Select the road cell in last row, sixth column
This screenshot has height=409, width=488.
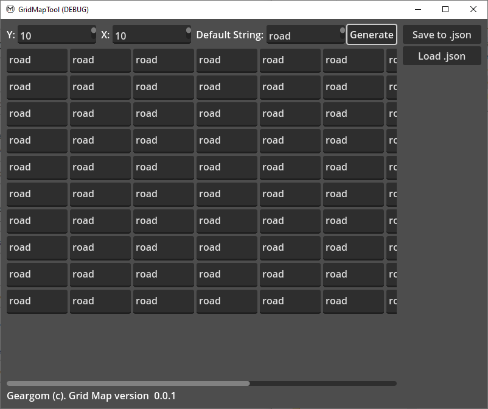pyautogui.click(x=354, y=301)
